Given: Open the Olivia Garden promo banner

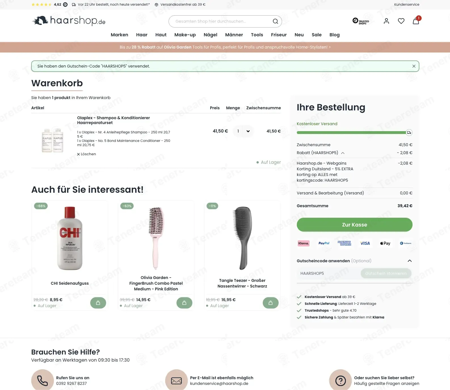Looking at the screenshot, I should click(x=225, y=47).
